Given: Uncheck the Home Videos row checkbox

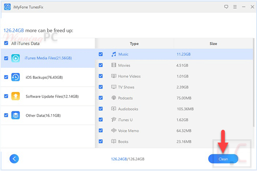Looking at the screenshot, I should pyautogui.click(x=101, y=76).
